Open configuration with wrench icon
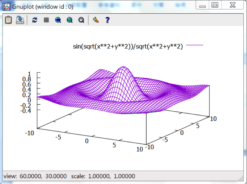 click(x=96, y=20)
